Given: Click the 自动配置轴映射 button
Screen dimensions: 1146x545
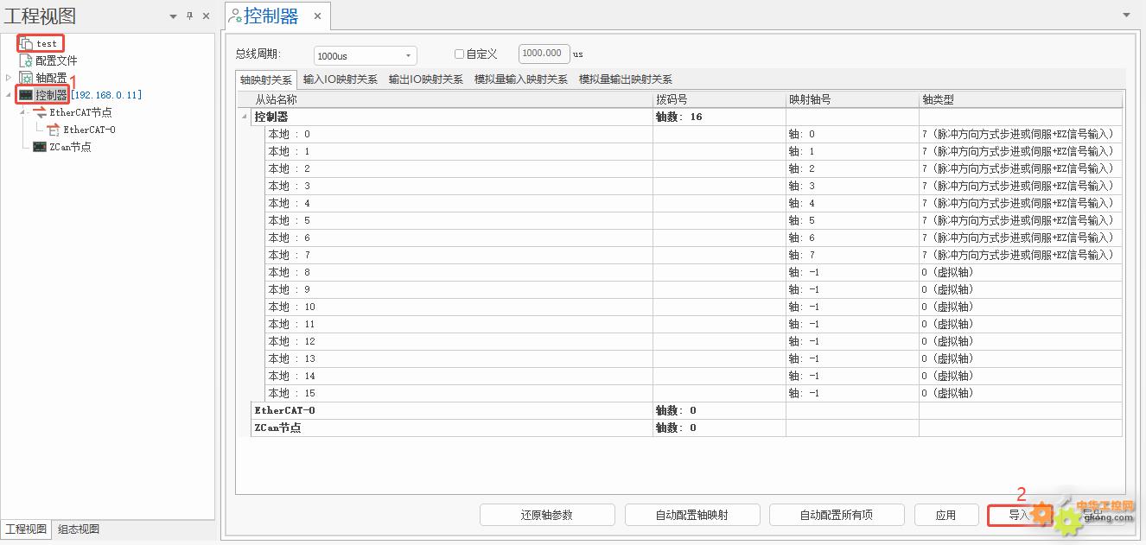Looking at the screenshot, I should point(691,515).
